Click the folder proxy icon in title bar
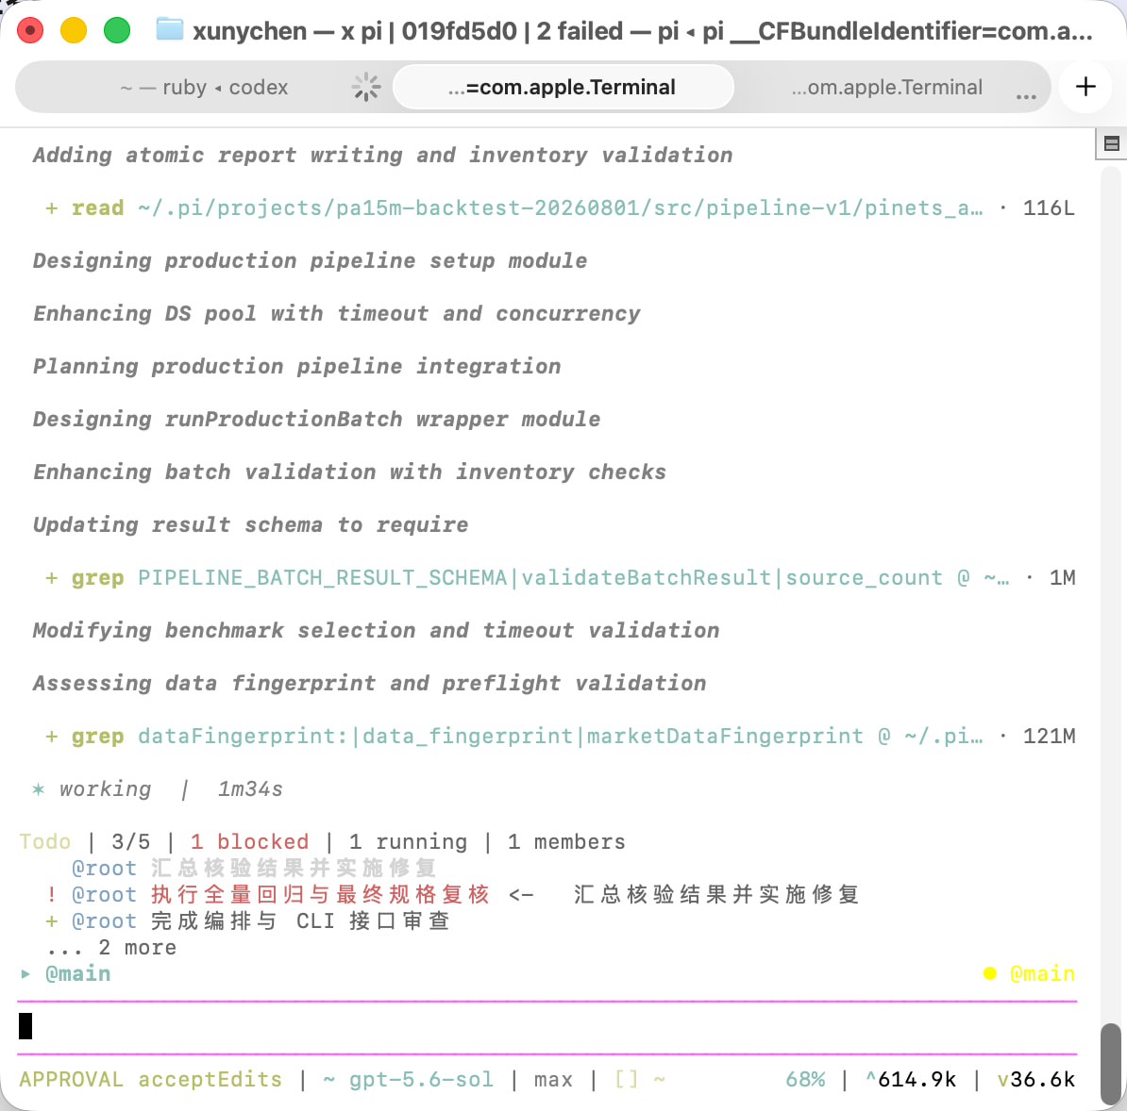This screenshot has height=1111, width=1127. pyautogui.click(x=170, y=29)
